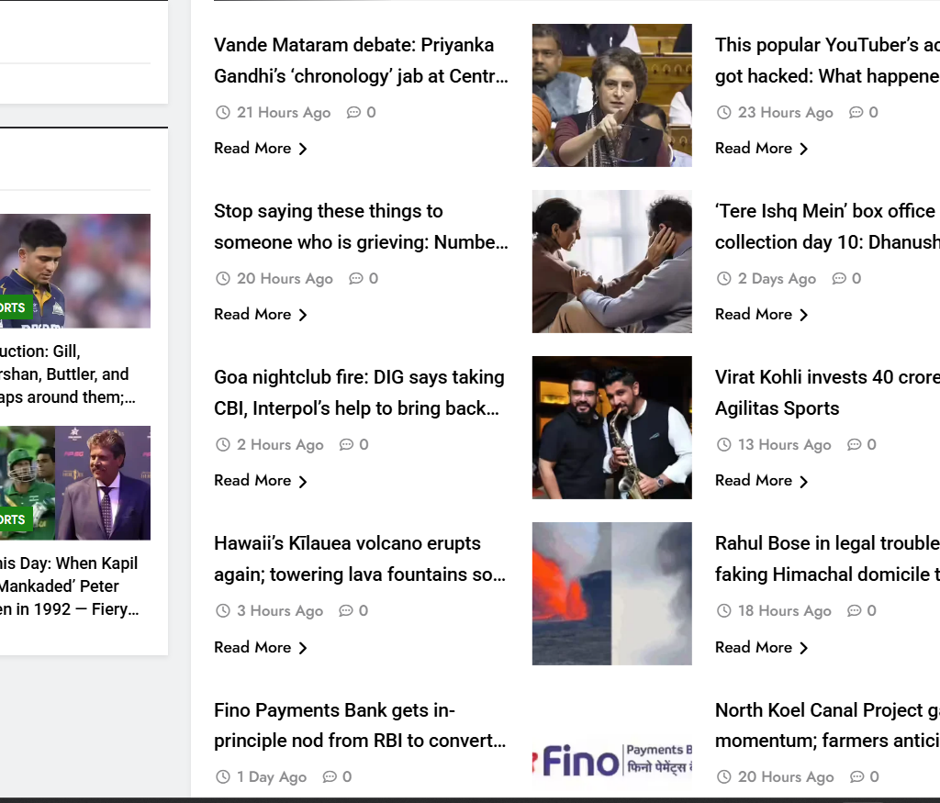Click comment icon under Fino Payments Bank article

click(x=330, y=777)
